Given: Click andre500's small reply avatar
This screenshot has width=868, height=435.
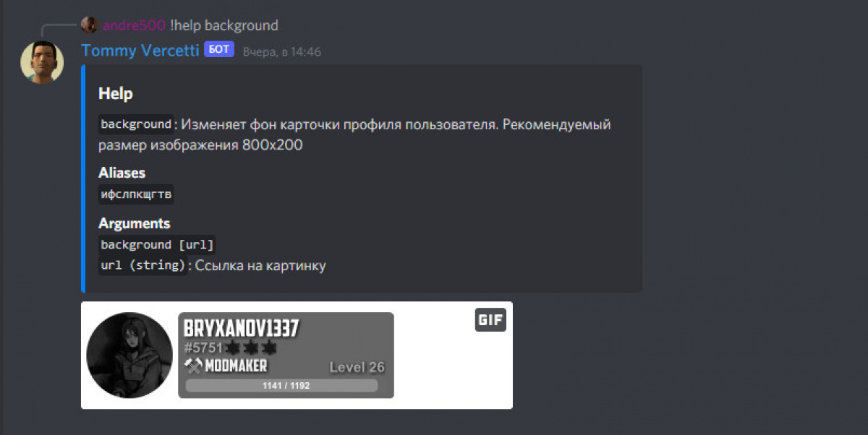Looking at the screenshot, I should (90, 25).
